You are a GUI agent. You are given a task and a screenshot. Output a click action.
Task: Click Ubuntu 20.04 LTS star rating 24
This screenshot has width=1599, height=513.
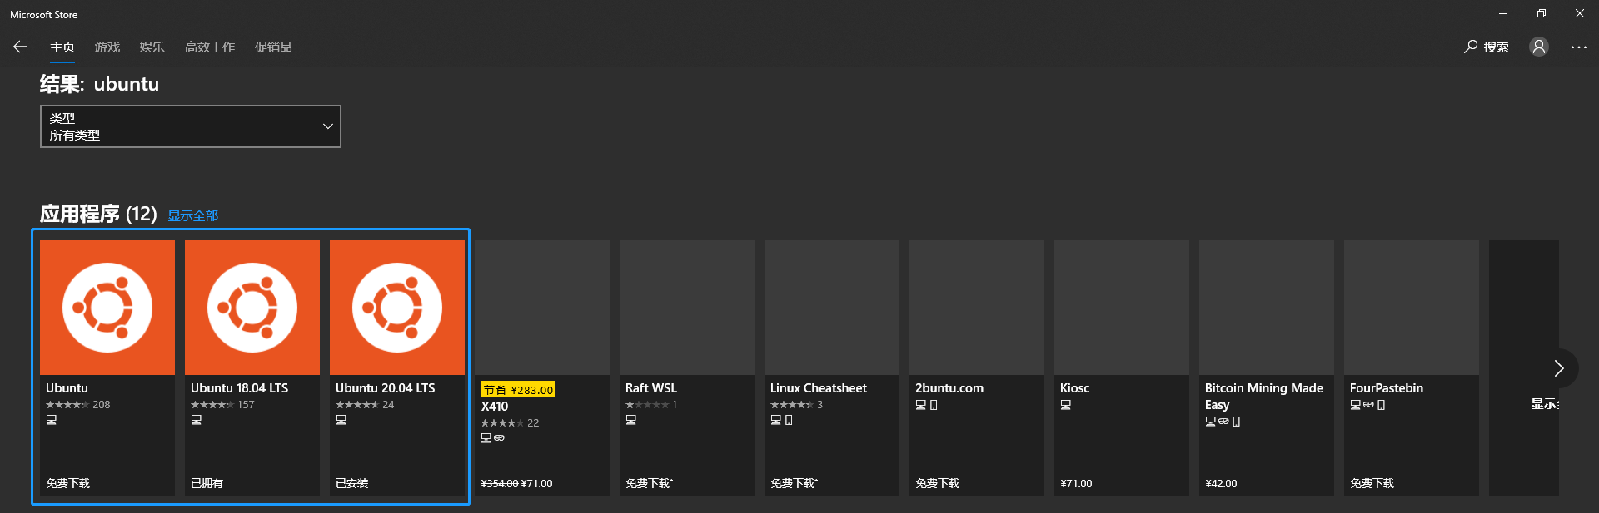coord(365,405)
